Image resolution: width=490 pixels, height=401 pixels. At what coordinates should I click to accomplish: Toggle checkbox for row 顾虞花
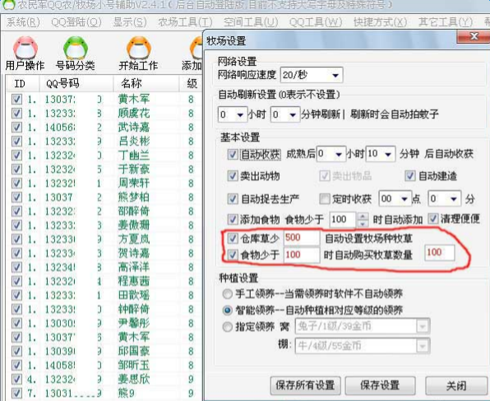(17, 114)
